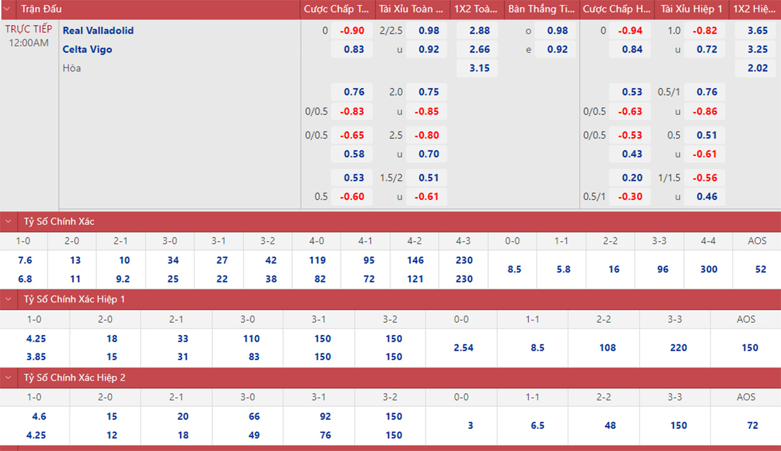Select odd goals odds 0.98 under Bàn Thắng

tap(557, 31)
